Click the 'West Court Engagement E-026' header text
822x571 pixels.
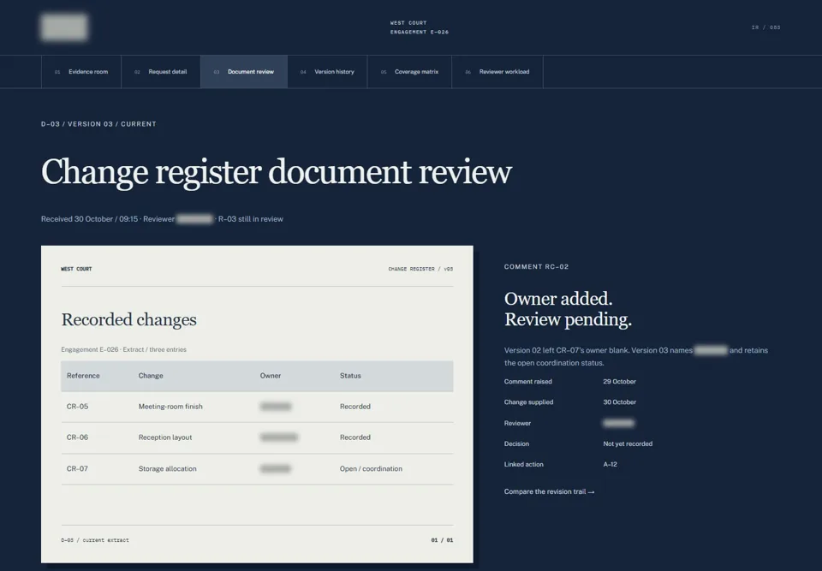[419, 27]
